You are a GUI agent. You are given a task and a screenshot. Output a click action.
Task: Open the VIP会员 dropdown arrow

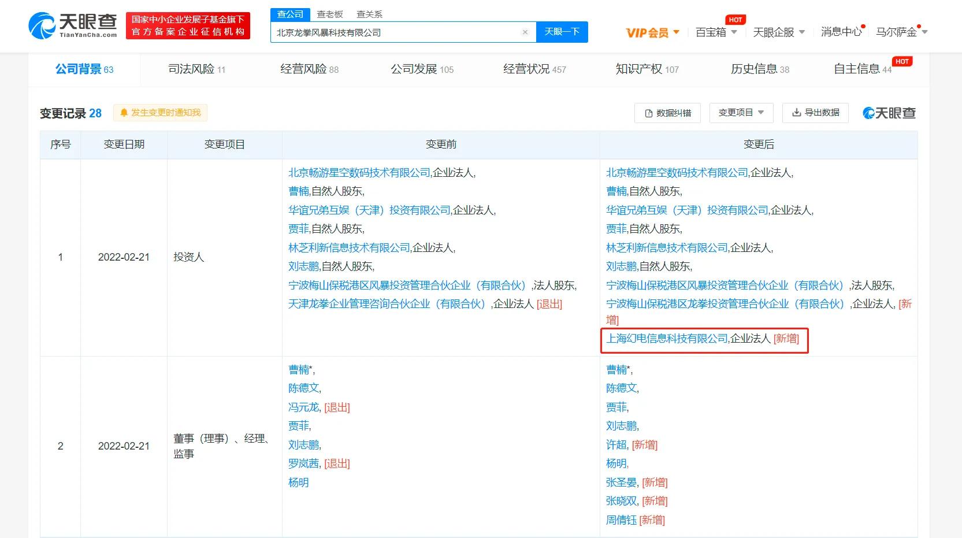[677, 33]
